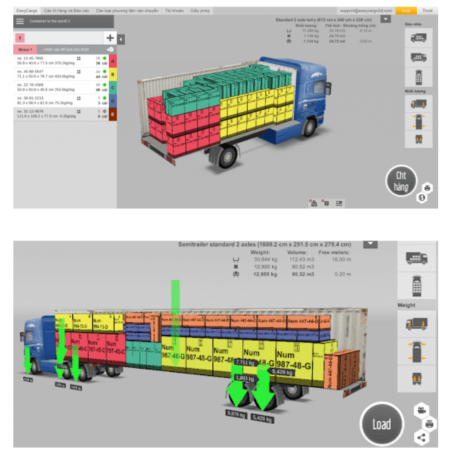Show rear axle weight view under Weight
Viewport: 458px width, 455px height.
coord(418,379)
